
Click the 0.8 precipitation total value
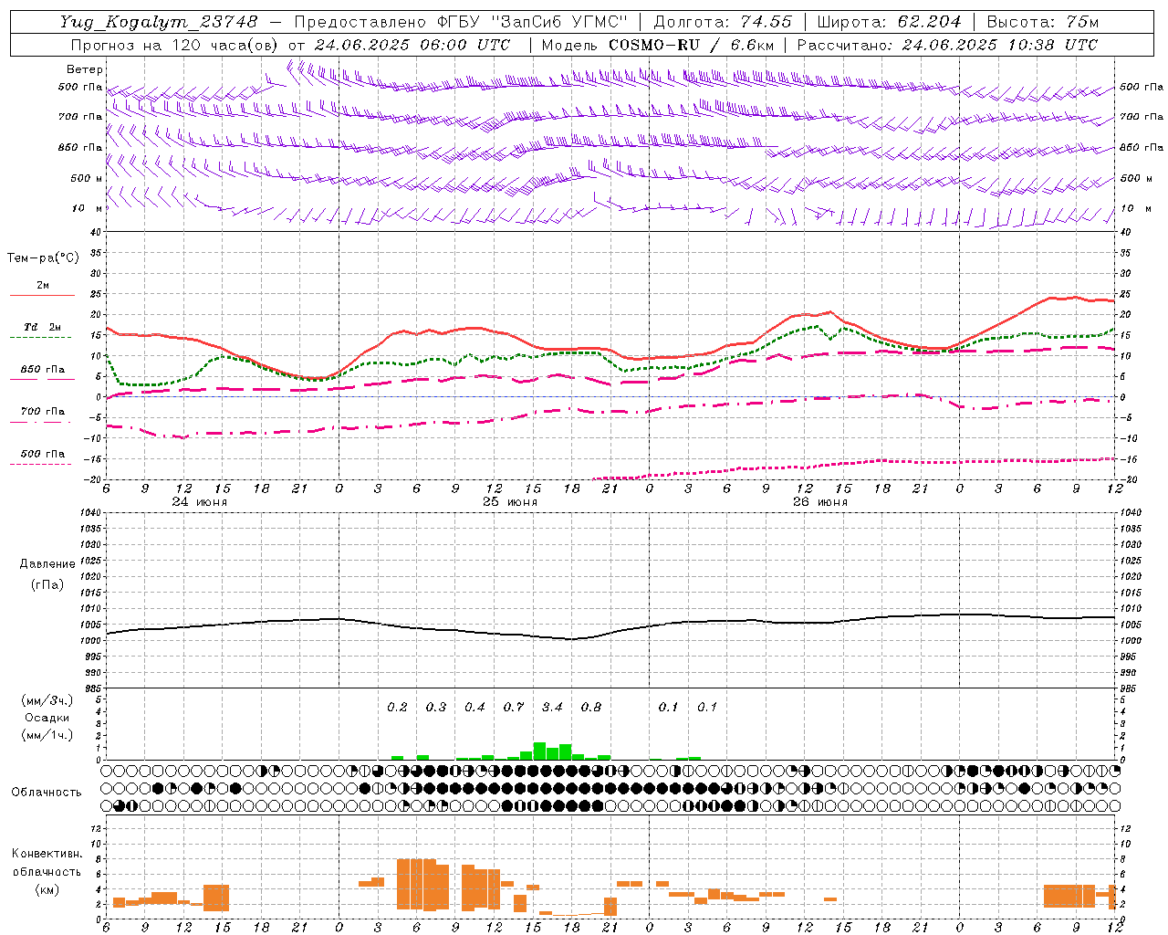click(591, 707)
